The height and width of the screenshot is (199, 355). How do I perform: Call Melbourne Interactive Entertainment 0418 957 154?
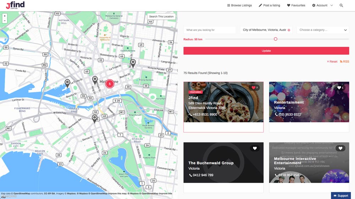286,175
